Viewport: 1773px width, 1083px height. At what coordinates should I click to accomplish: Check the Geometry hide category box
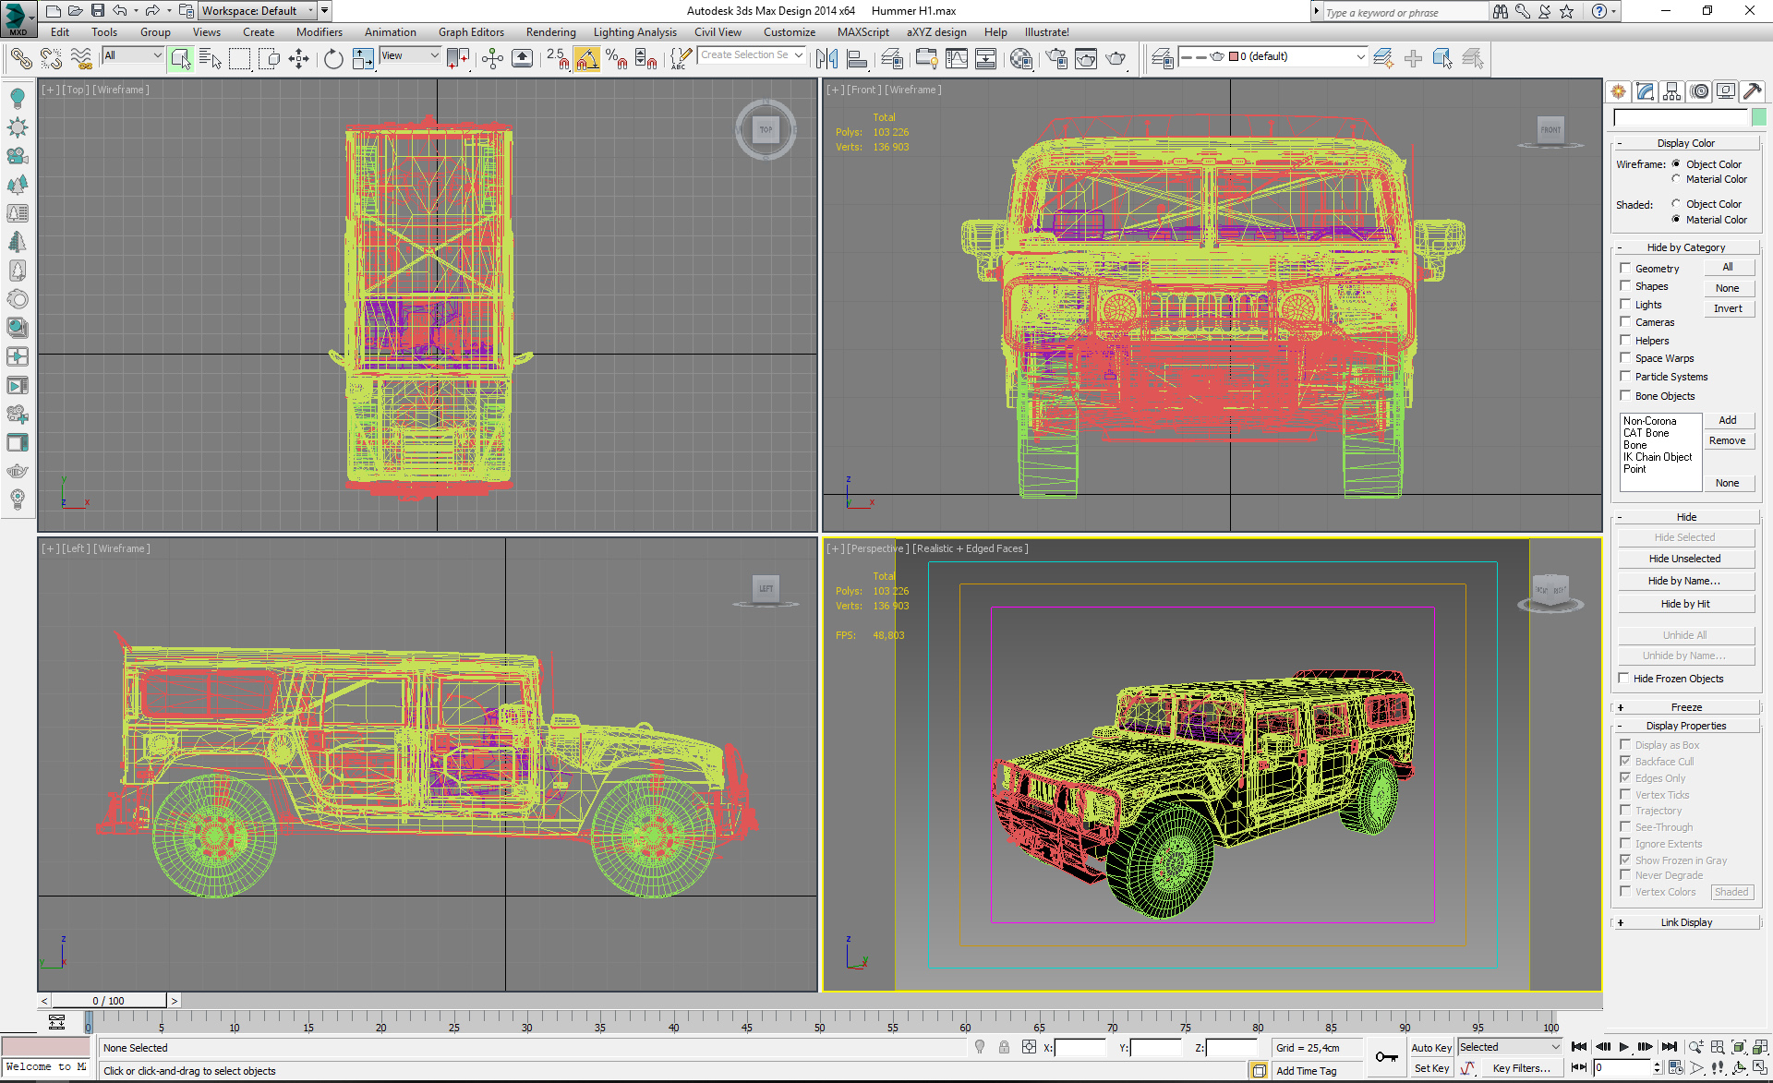[1625, 268]
